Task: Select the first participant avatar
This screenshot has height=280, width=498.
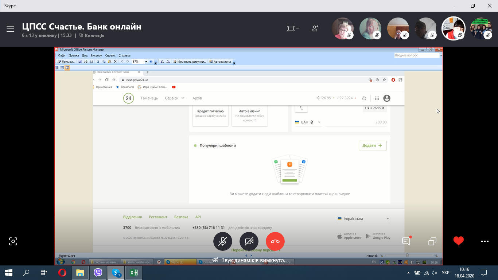Action: (x=343, y=28)
